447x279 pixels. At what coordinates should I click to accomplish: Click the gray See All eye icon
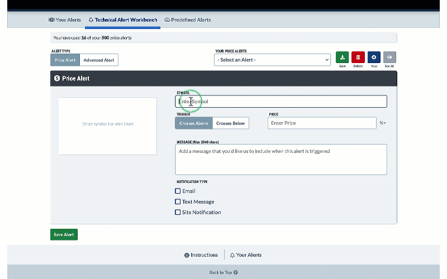tap(389, 57)
